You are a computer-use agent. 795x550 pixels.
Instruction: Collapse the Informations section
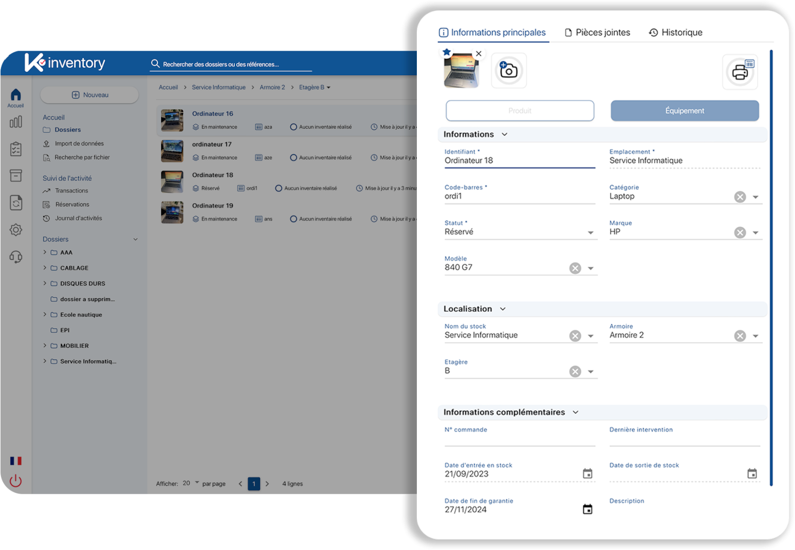504,135
